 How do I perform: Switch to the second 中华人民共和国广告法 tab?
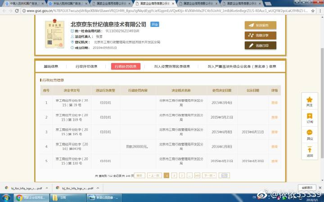(68, 4)
